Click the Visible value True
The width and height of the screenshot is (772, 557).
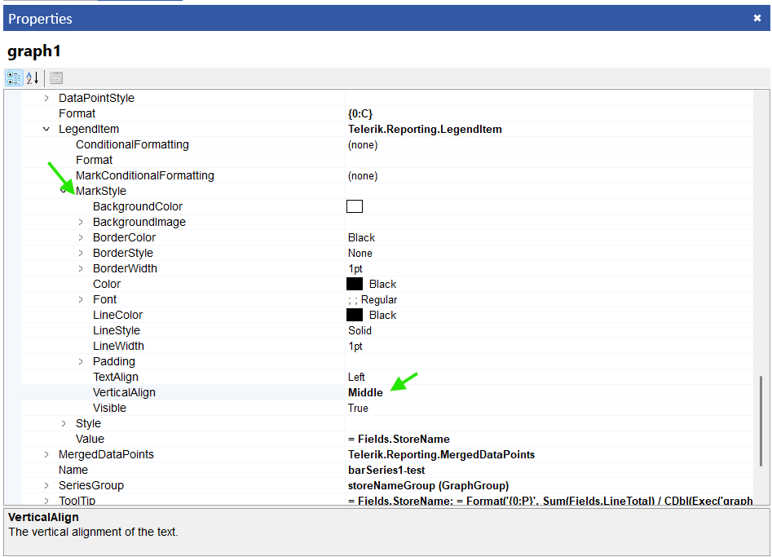pyautogui.click(x=358, y=409)
